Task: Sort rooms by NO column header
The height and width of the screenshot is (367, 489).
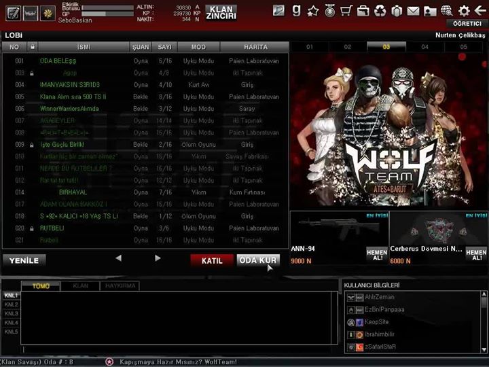Action: 14,47
